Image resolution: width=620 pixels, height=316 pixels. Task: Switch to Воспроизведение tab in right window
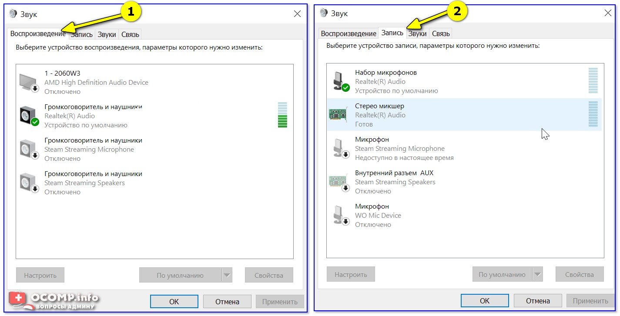(x=348, y=33)
